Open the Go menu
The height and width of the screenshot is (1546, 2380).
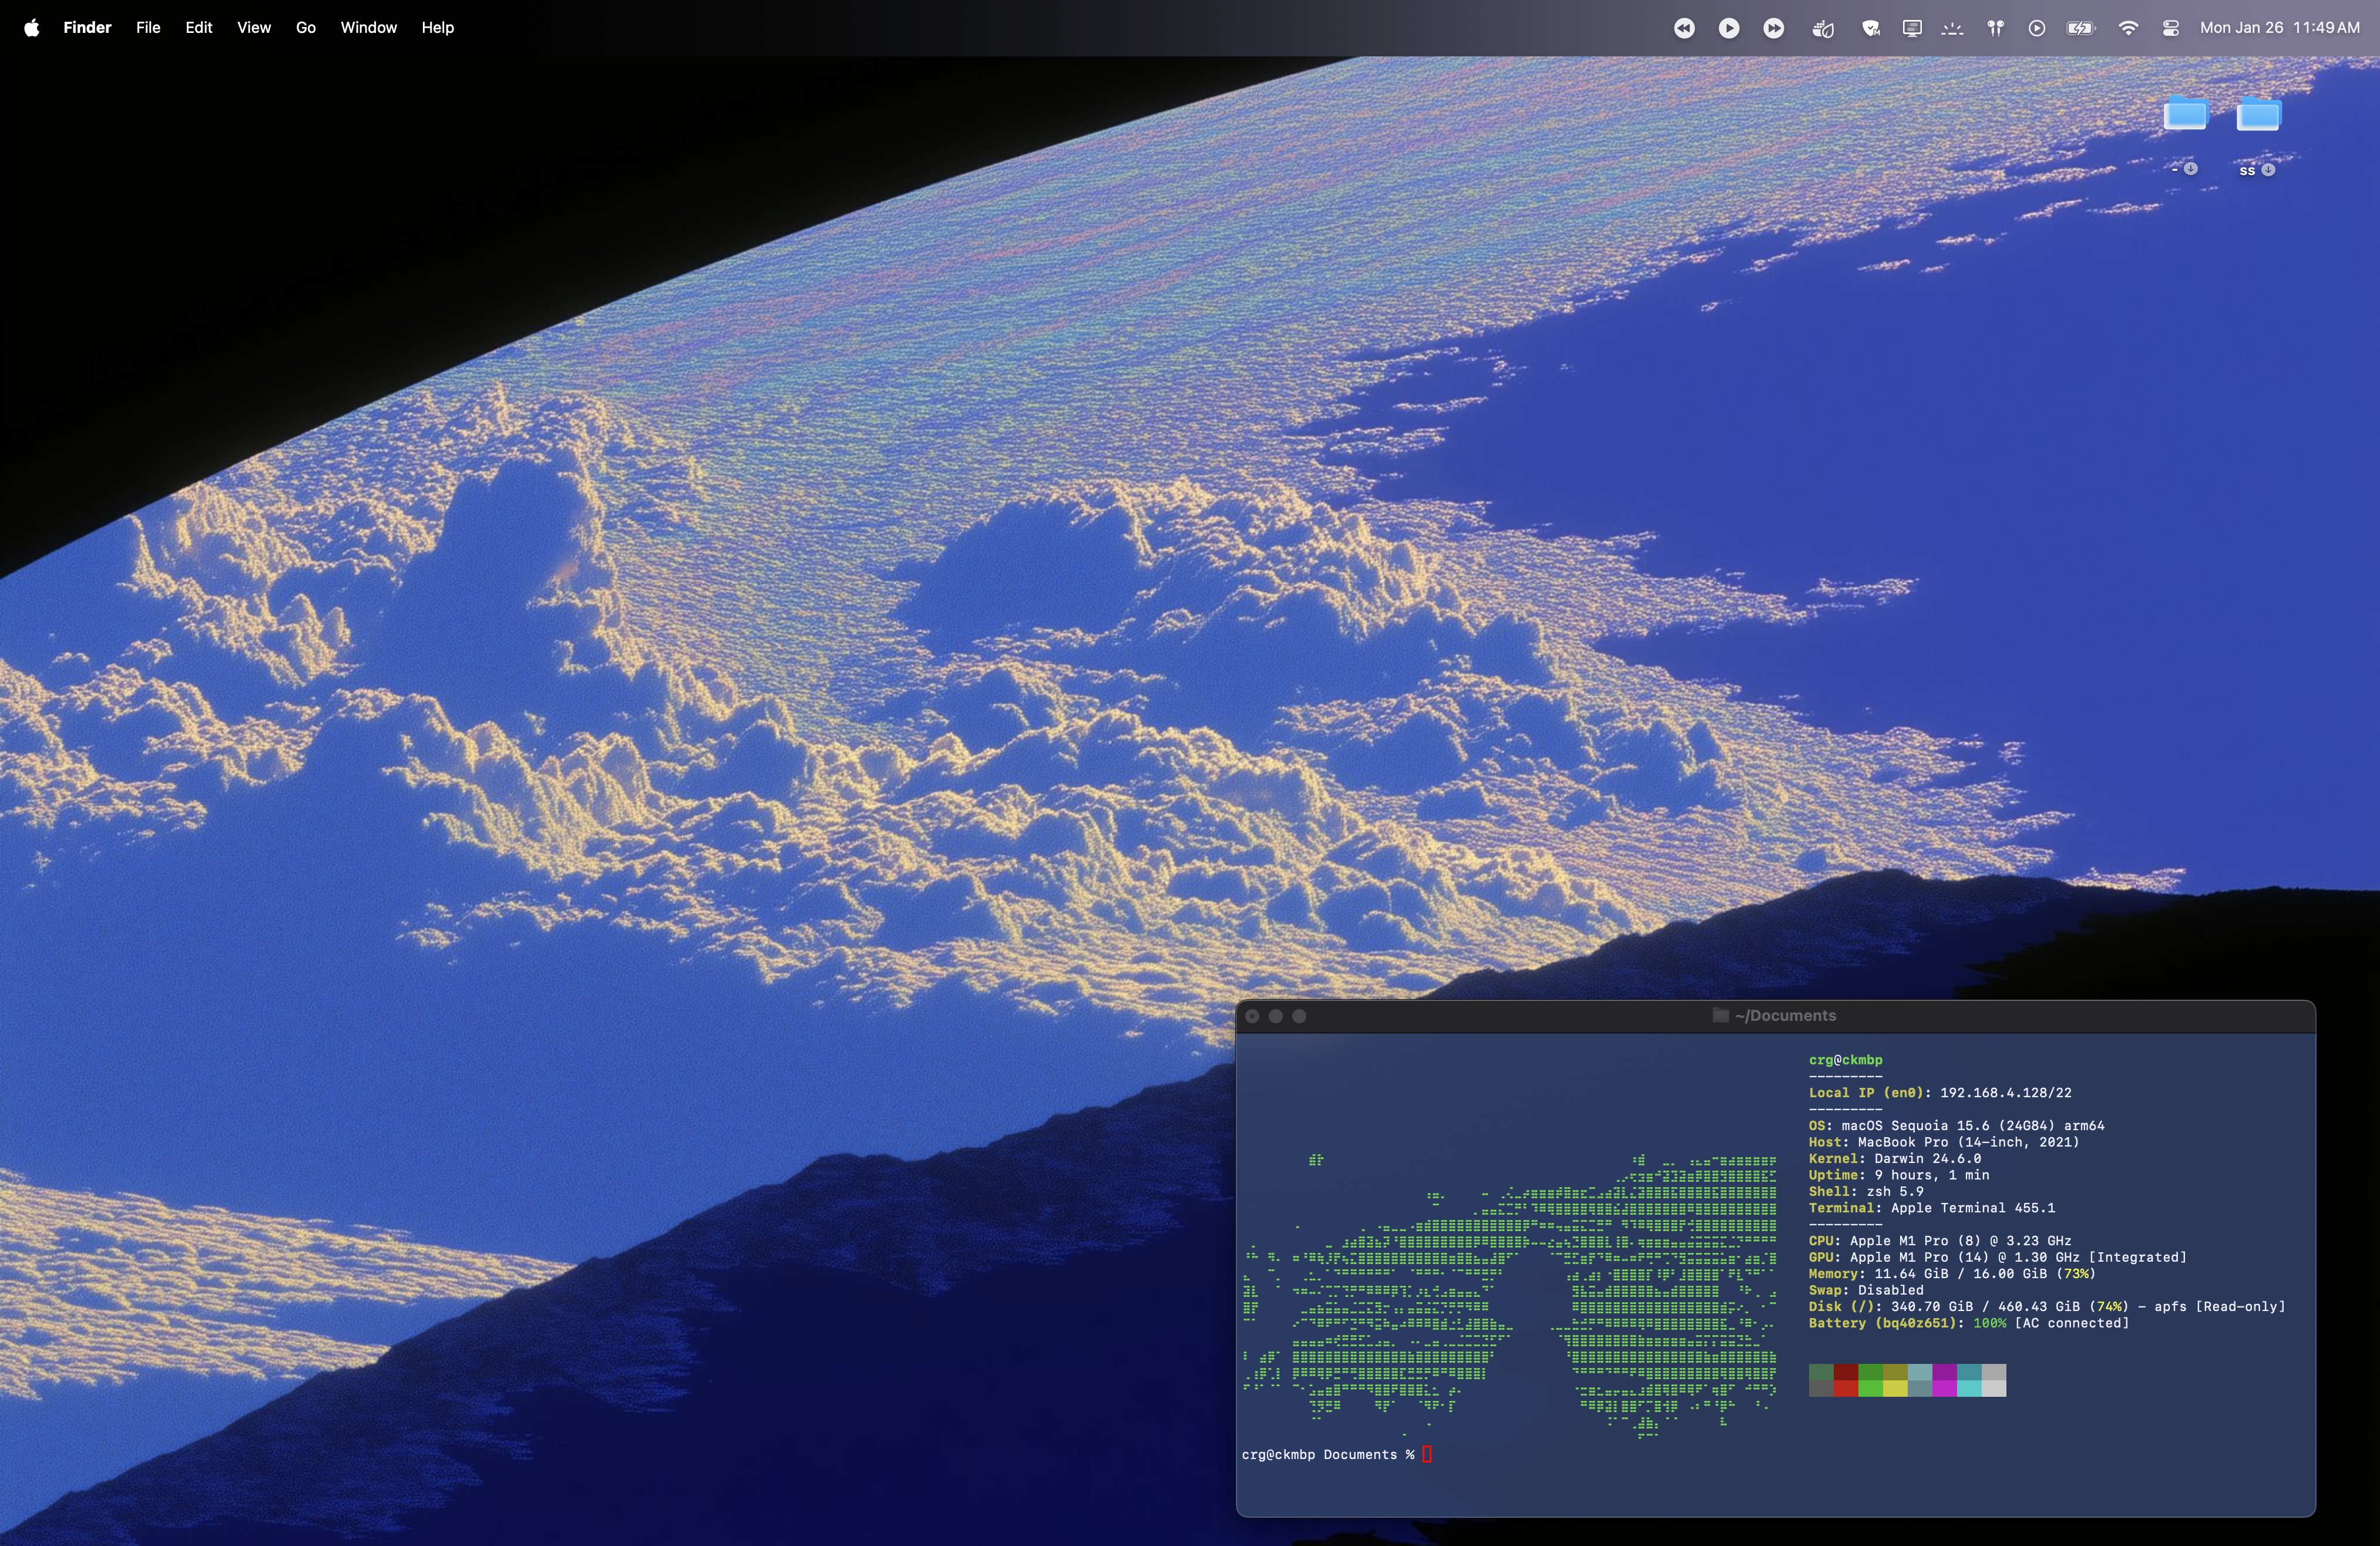pos(305,28)
